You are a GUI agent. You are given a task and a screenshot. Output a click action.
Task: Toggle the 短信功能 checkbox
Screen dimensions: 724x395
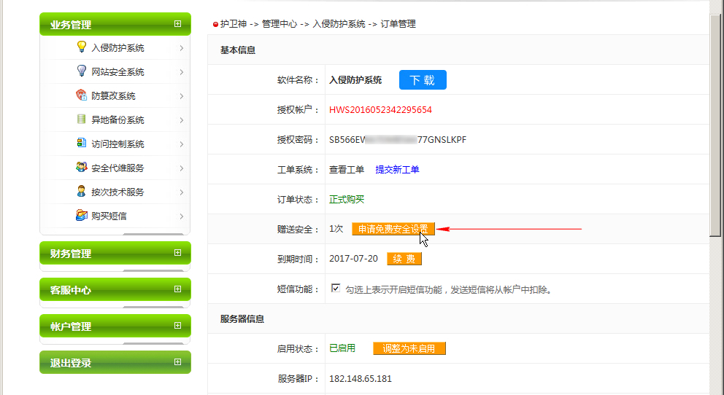tap(336, 289)
